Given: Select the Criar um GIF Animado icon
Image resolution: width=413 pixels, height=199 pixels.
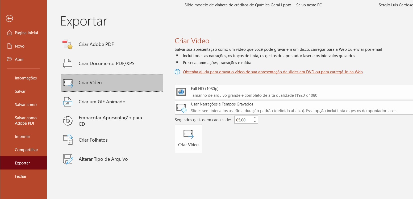Looking at the screenshot, I should 68,102.
